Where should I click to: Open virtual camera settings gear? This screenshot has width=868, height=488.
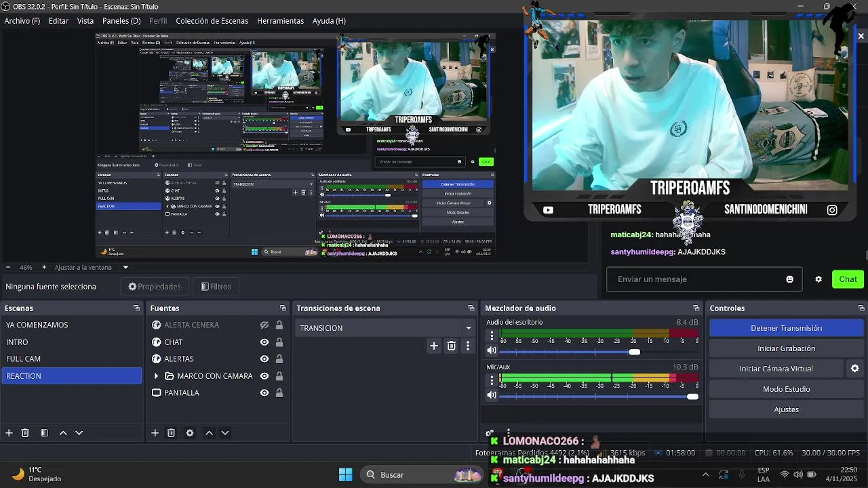pyautogui.click(x=854, y=369)
